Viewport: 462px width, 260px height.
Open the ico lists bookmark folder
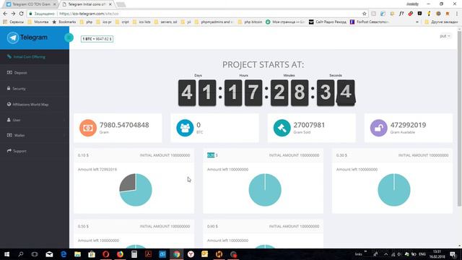(x=141, y=22)
